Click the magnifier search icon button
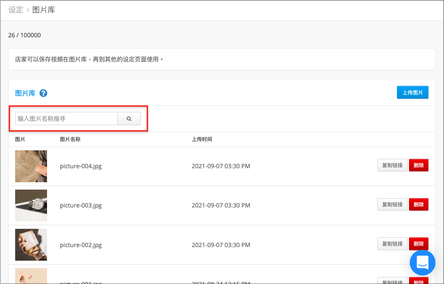This screenshot has width=444, height=284. (129, 118)
